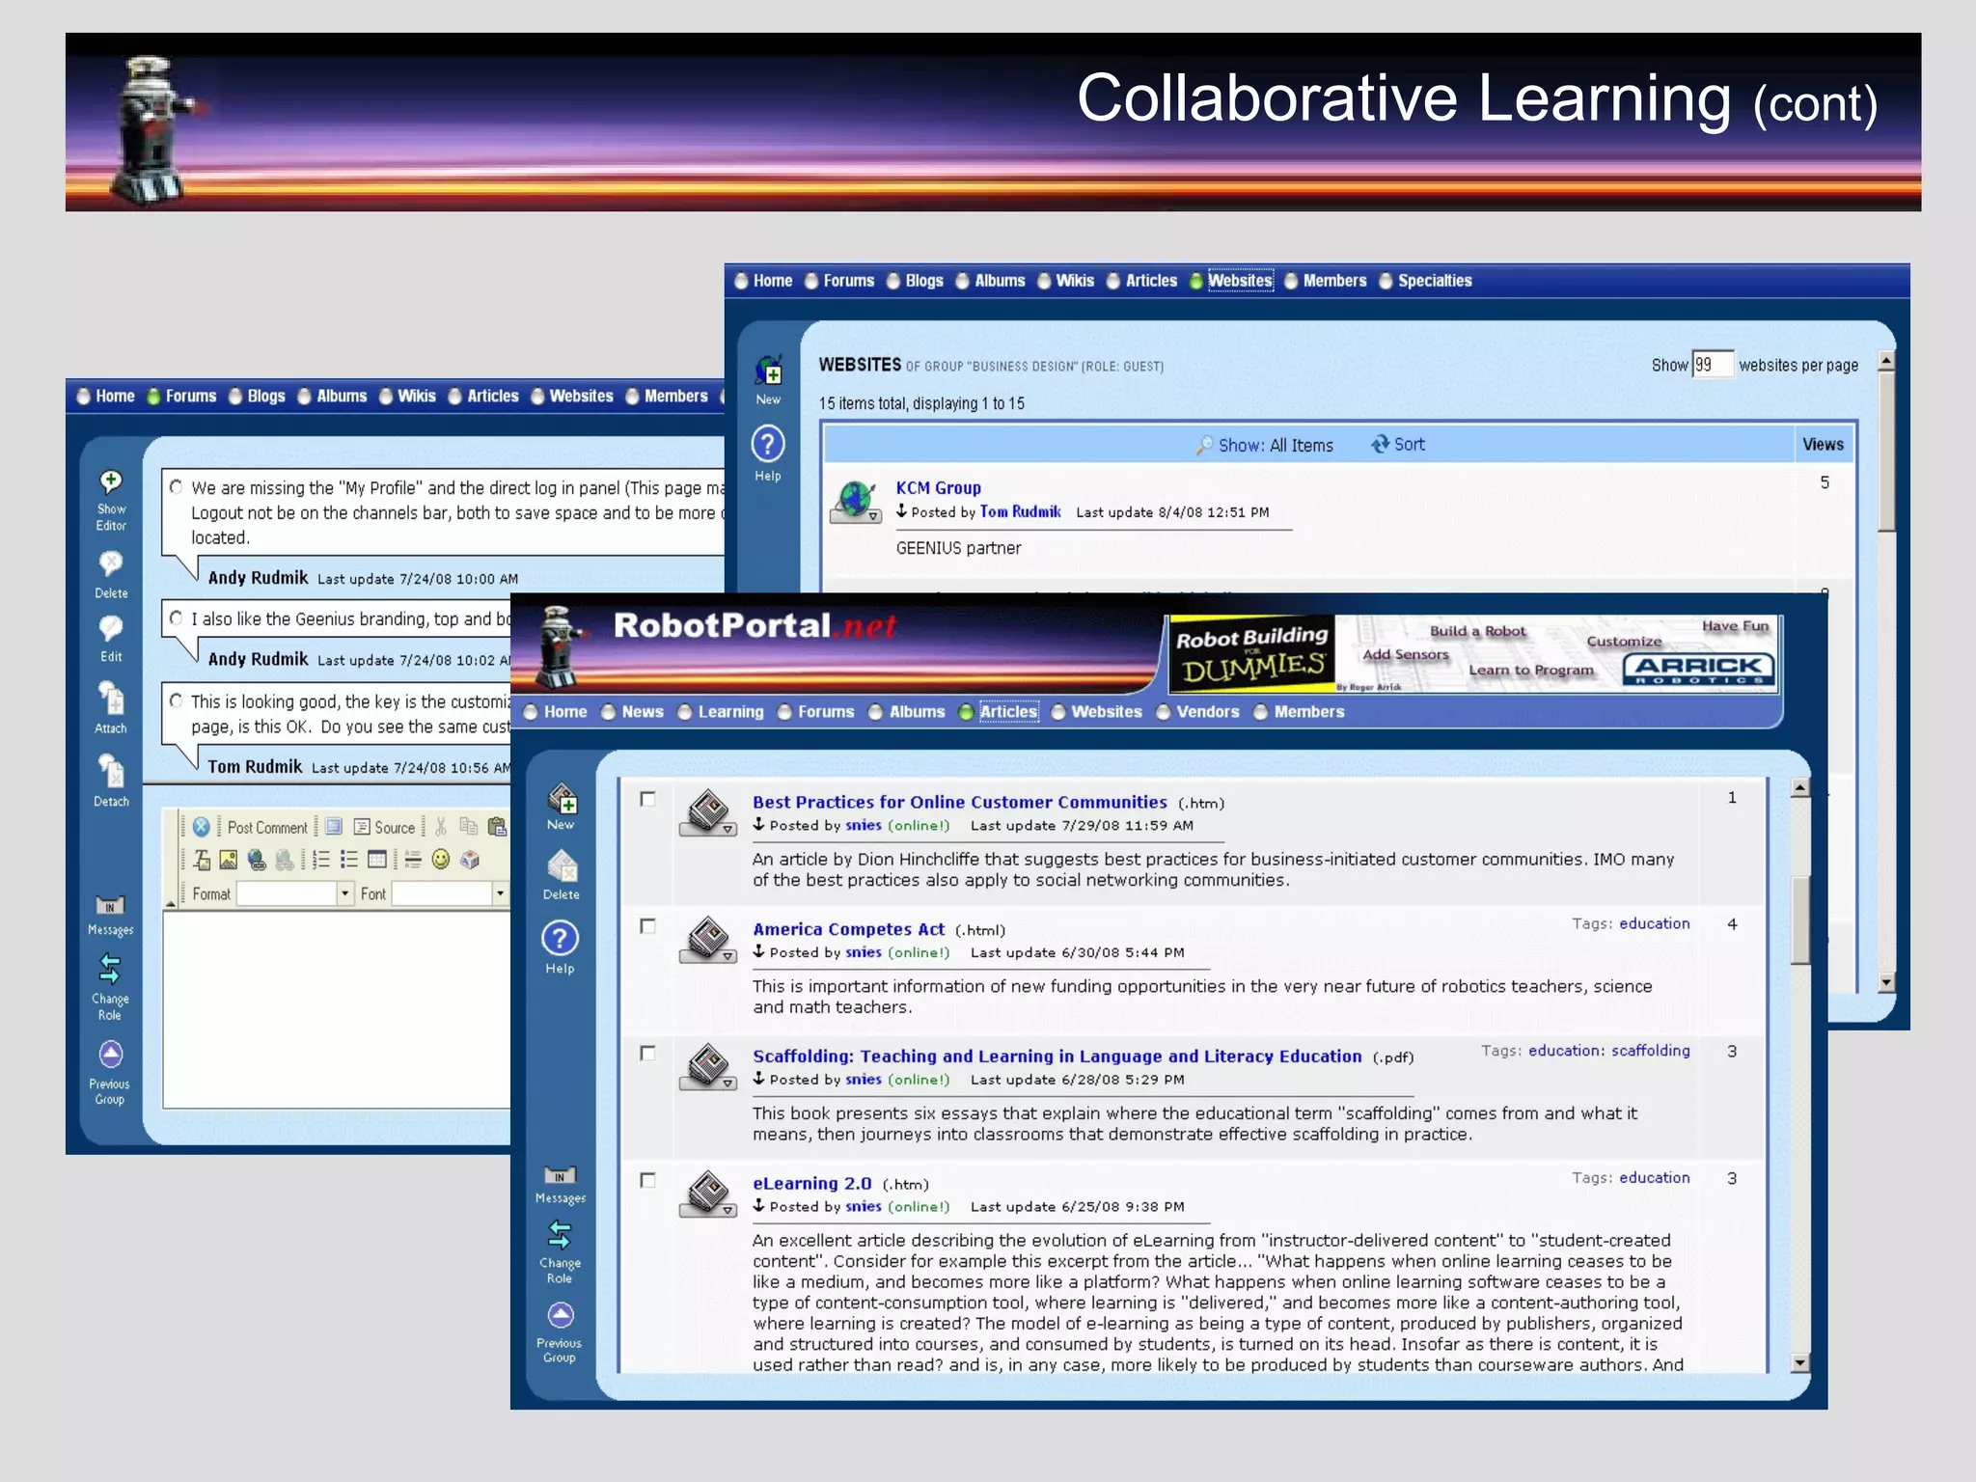
Task: Open Specialties tab in Business Design window
Action: click(x=1435, y=281)
